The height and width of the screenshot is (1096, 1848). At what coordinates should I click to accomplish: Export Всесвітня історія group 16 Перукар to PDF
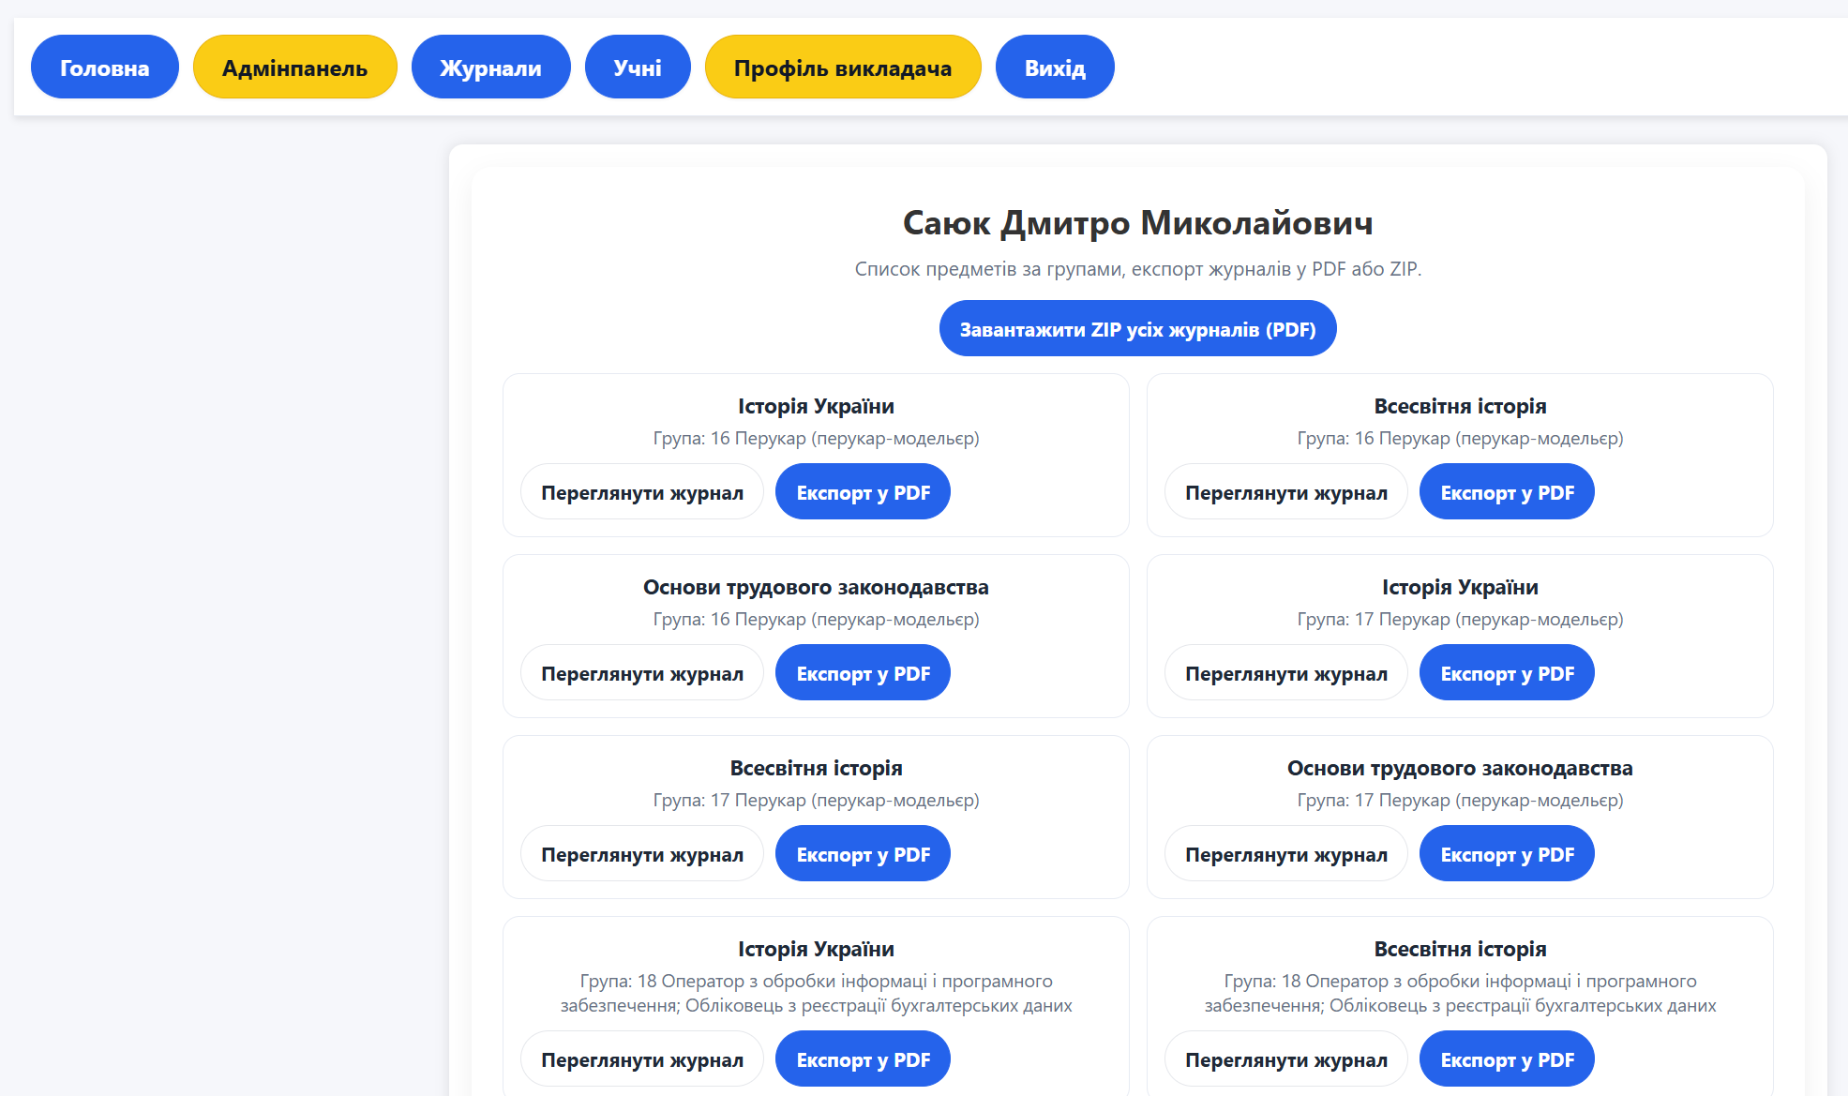(1506, 490)
